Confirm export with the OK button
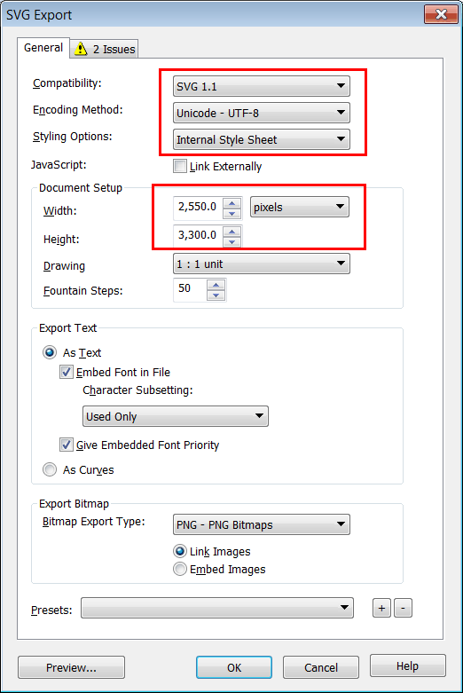This screenshot has height=693, width=463. (234, 667)
